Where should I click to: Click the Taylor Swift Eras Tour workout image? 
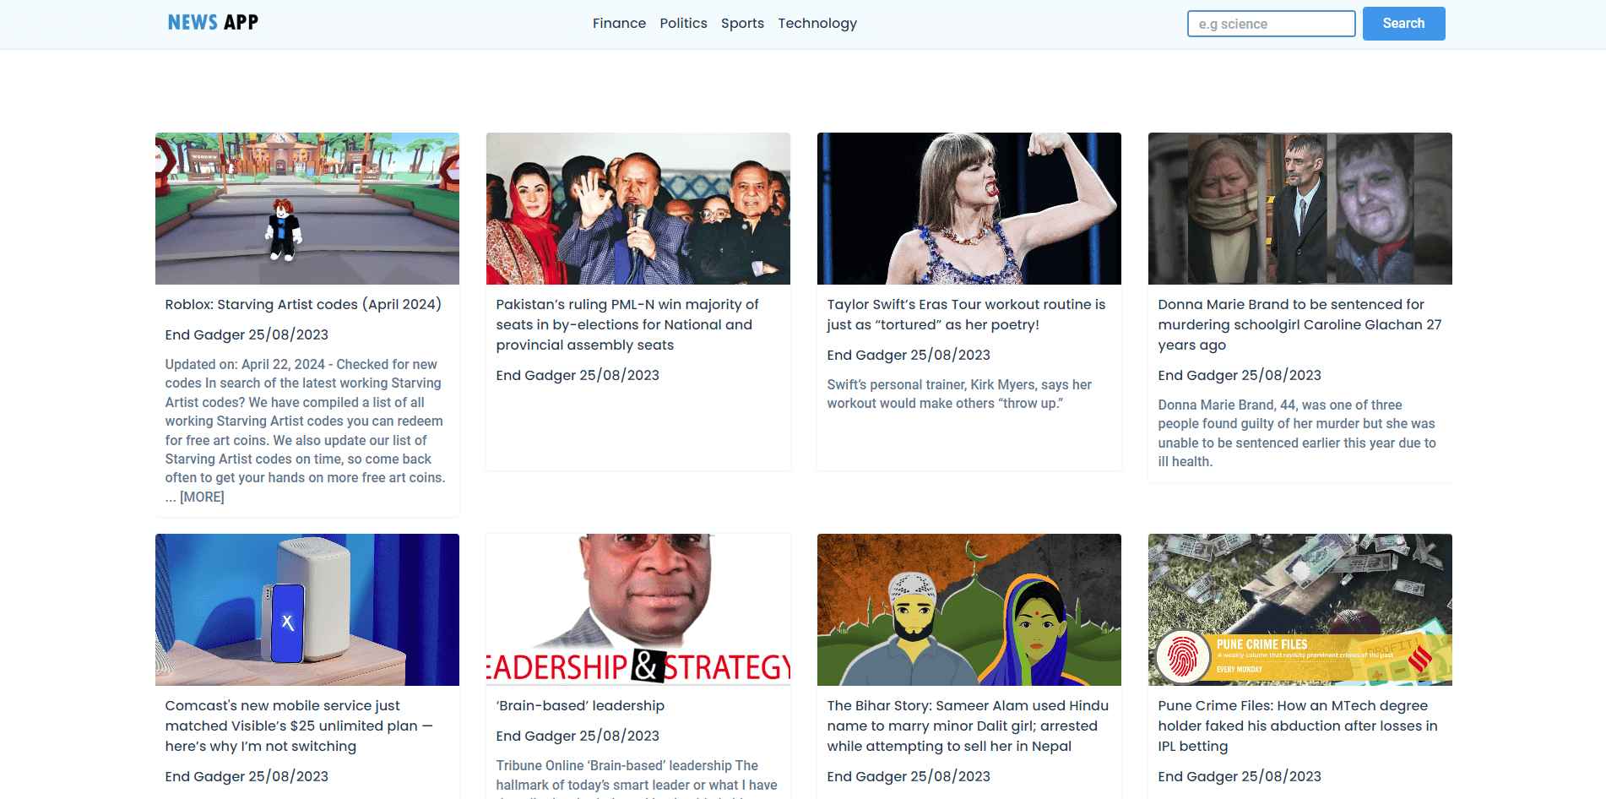968,208
